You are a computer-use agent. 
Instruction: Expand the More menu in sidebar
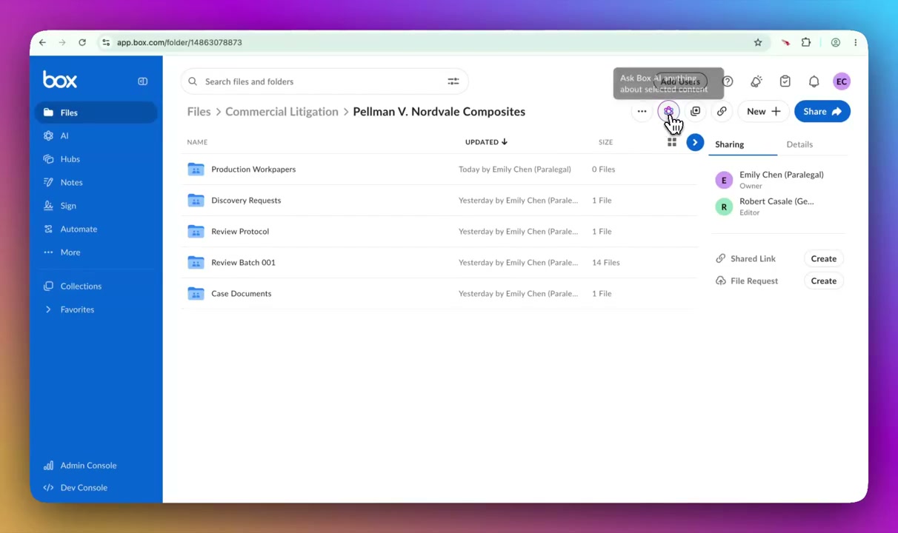point(70,252)
